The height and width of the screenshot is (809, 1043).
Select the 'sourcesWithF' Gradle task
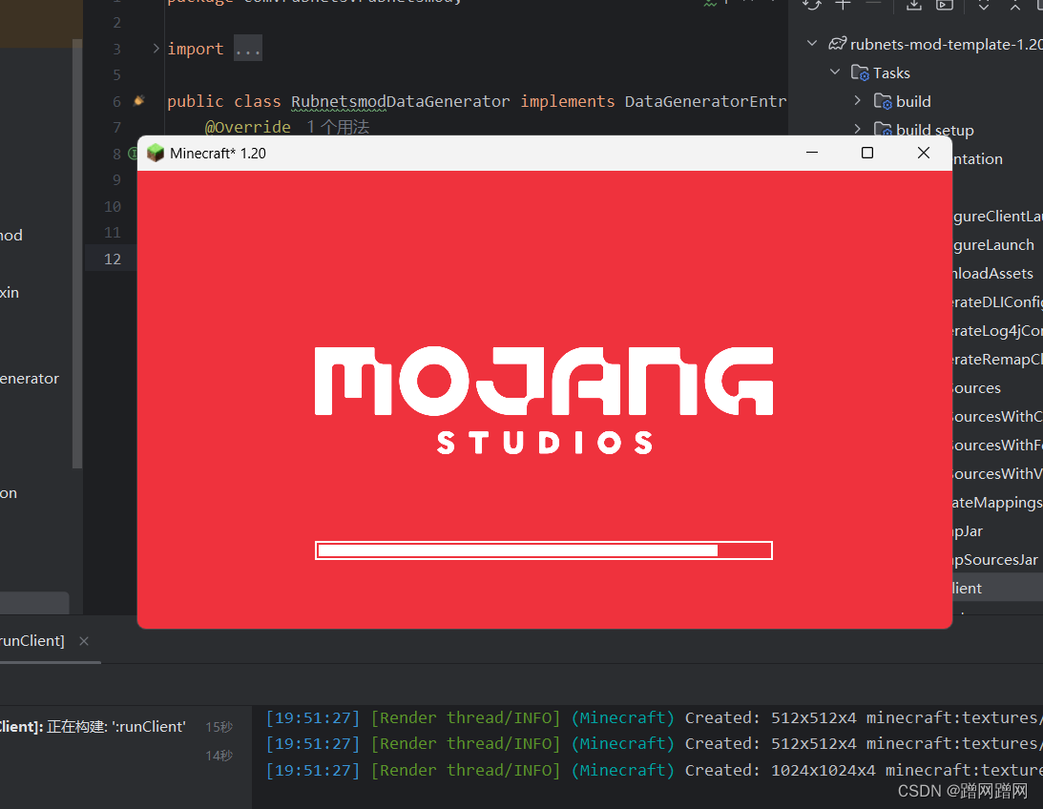click(x=998, y=445)
